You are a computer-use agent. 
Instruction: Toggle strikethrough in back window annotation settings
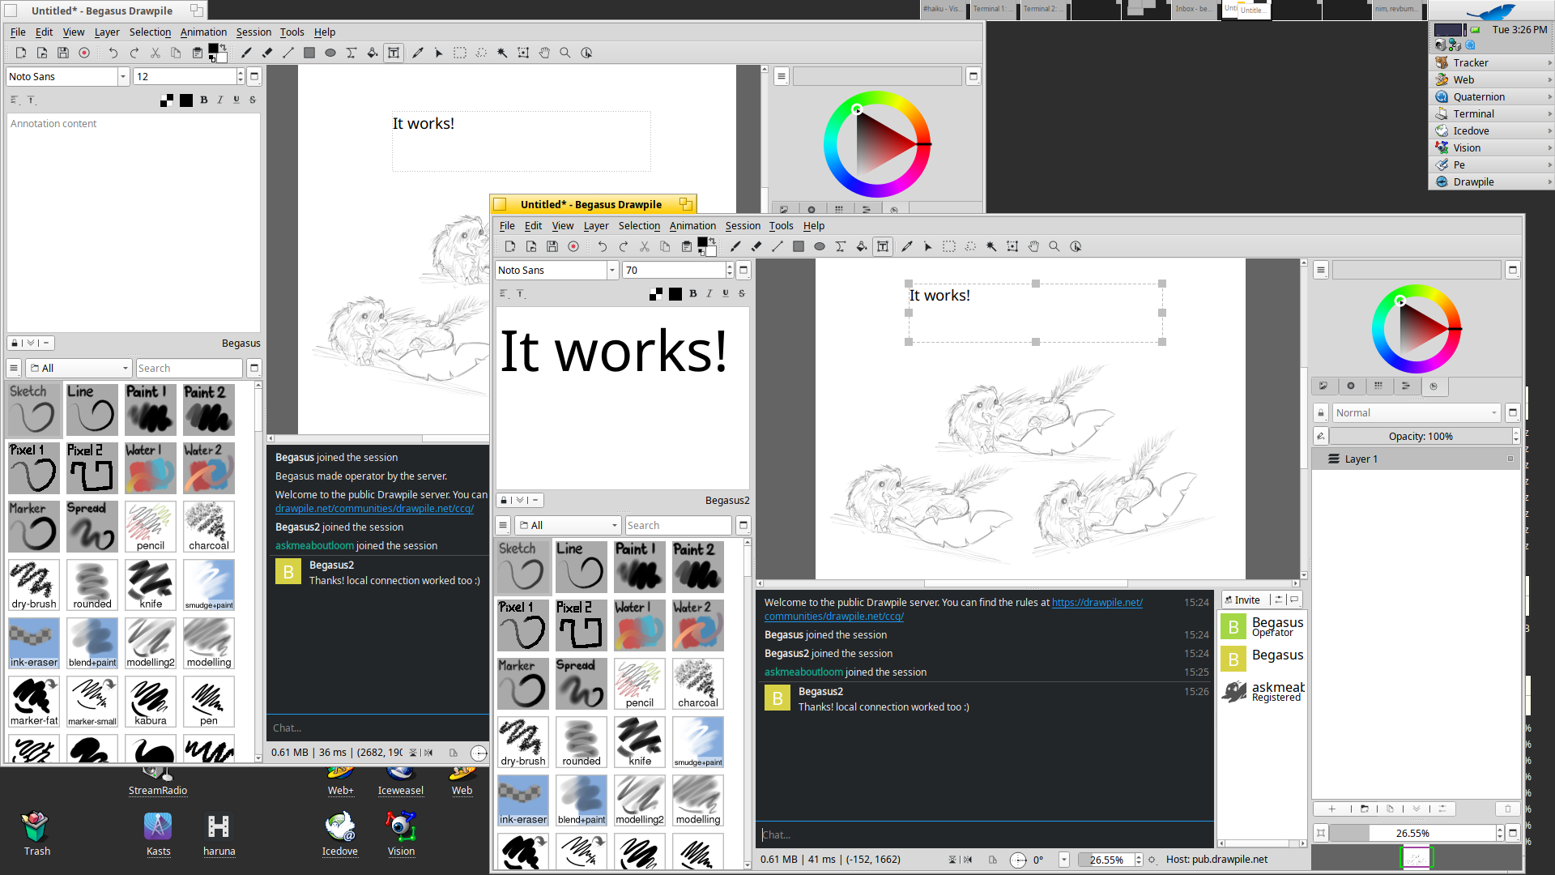tap(252, 100)
